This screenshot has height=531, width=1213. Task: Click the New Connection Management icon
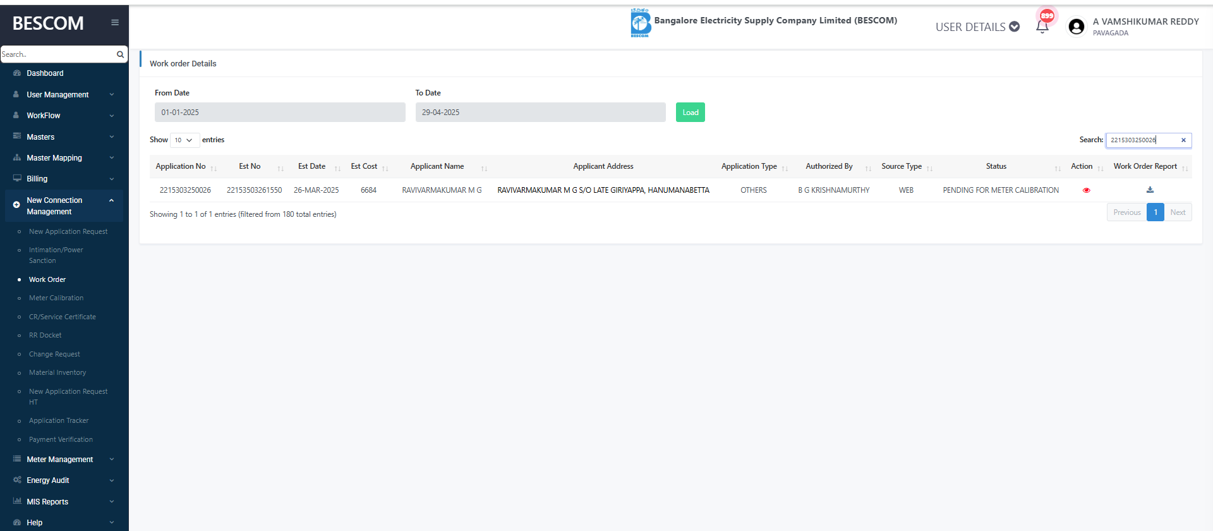tap(16, 205)
